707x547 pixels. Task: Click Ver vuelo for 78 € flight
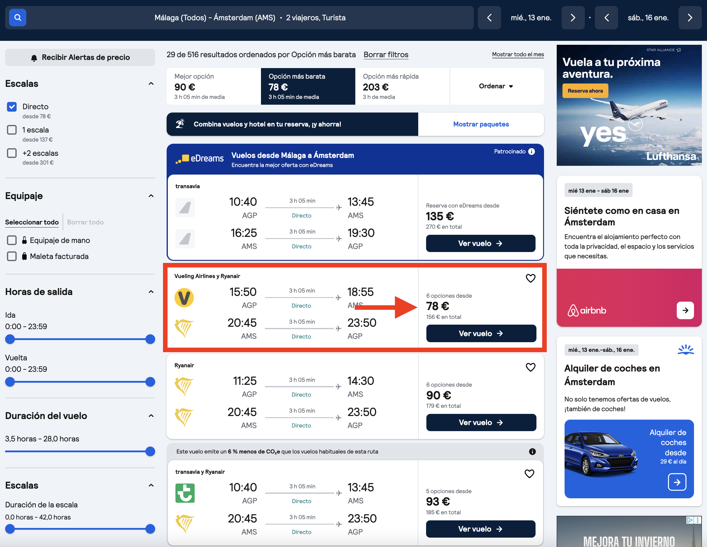481,333
